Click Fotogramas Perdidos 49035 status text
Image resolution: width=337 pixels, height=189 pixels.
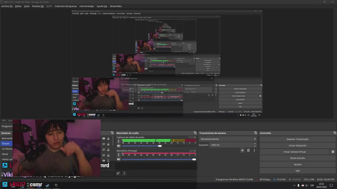point(234,180)
